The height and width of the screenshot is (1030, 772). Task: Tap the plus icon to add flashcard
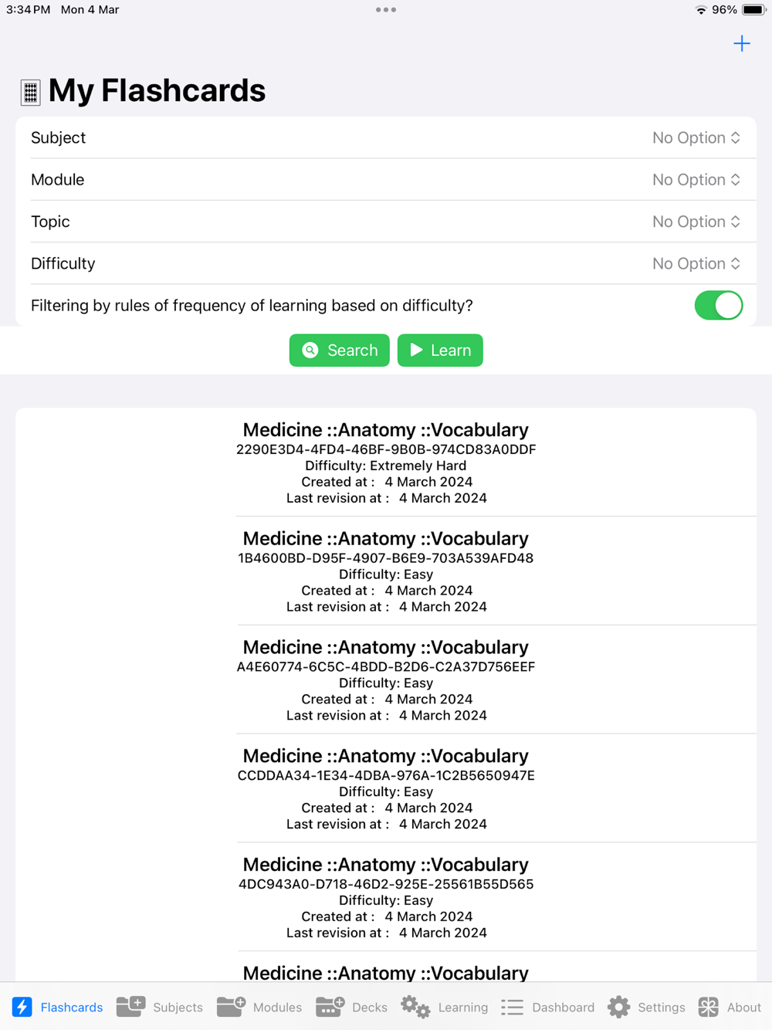(741, 44)
